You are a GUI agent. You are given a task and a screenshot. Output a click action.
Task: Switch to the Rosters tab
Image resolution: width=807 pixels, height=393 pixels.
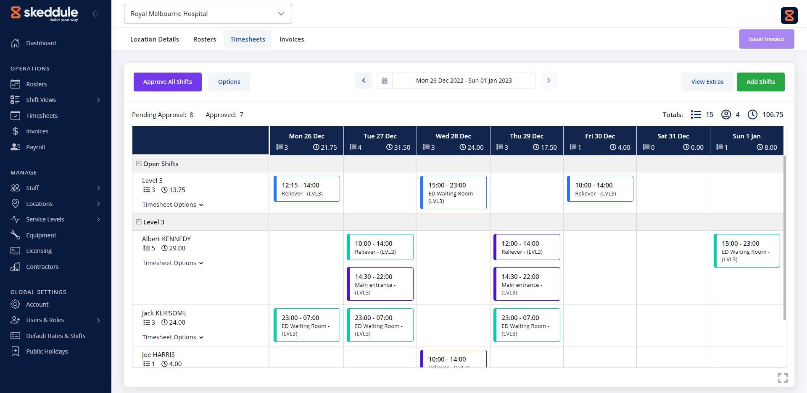point(204,39)
